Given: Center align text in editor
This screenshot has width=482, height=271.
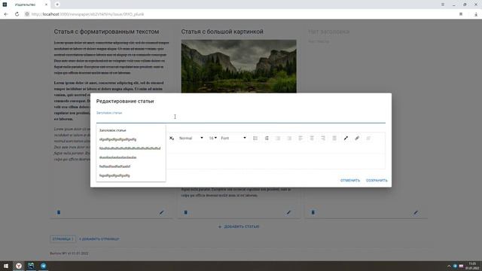Looking at the screenshot, I should 312,139.
